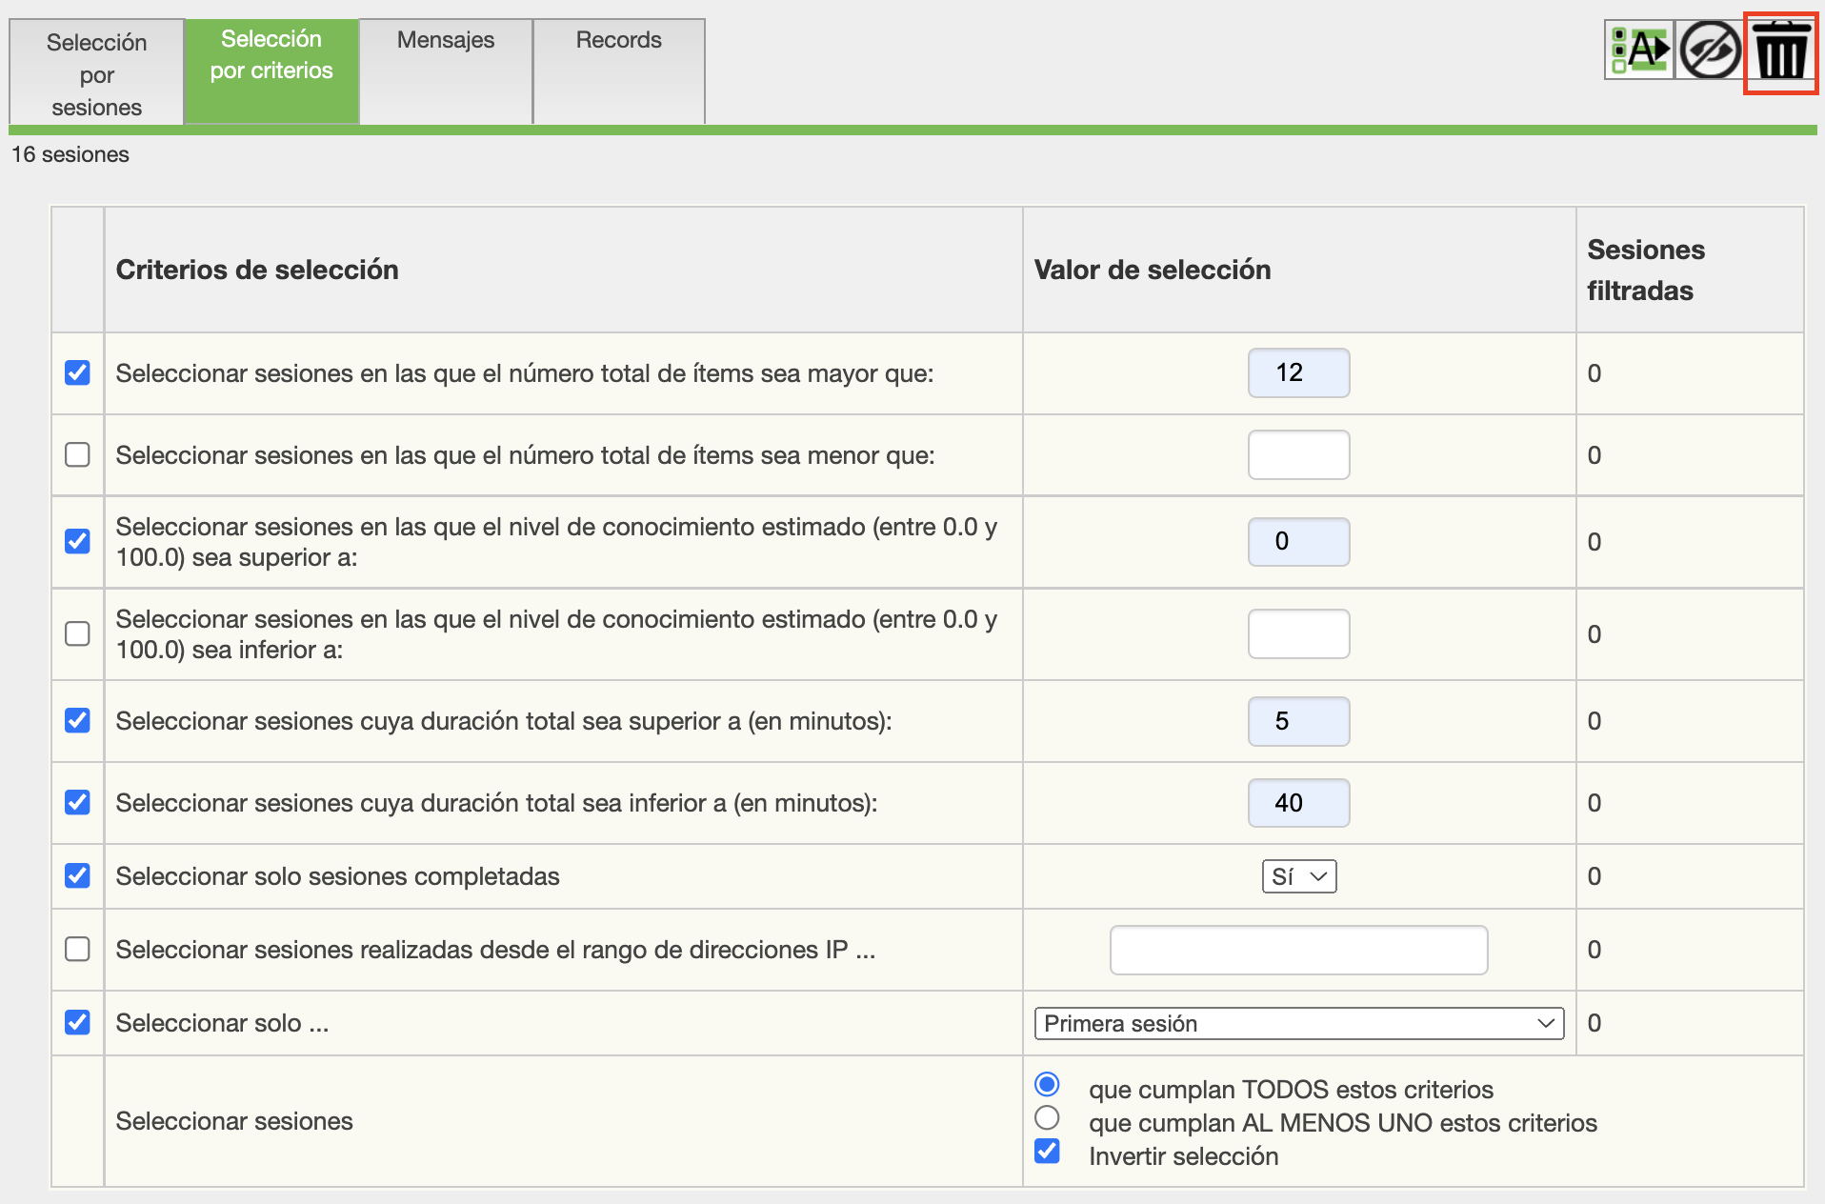Screen dimensions: 1825x1204
Task: Open the Mensajes tab
Action: (x=446, y=71)
